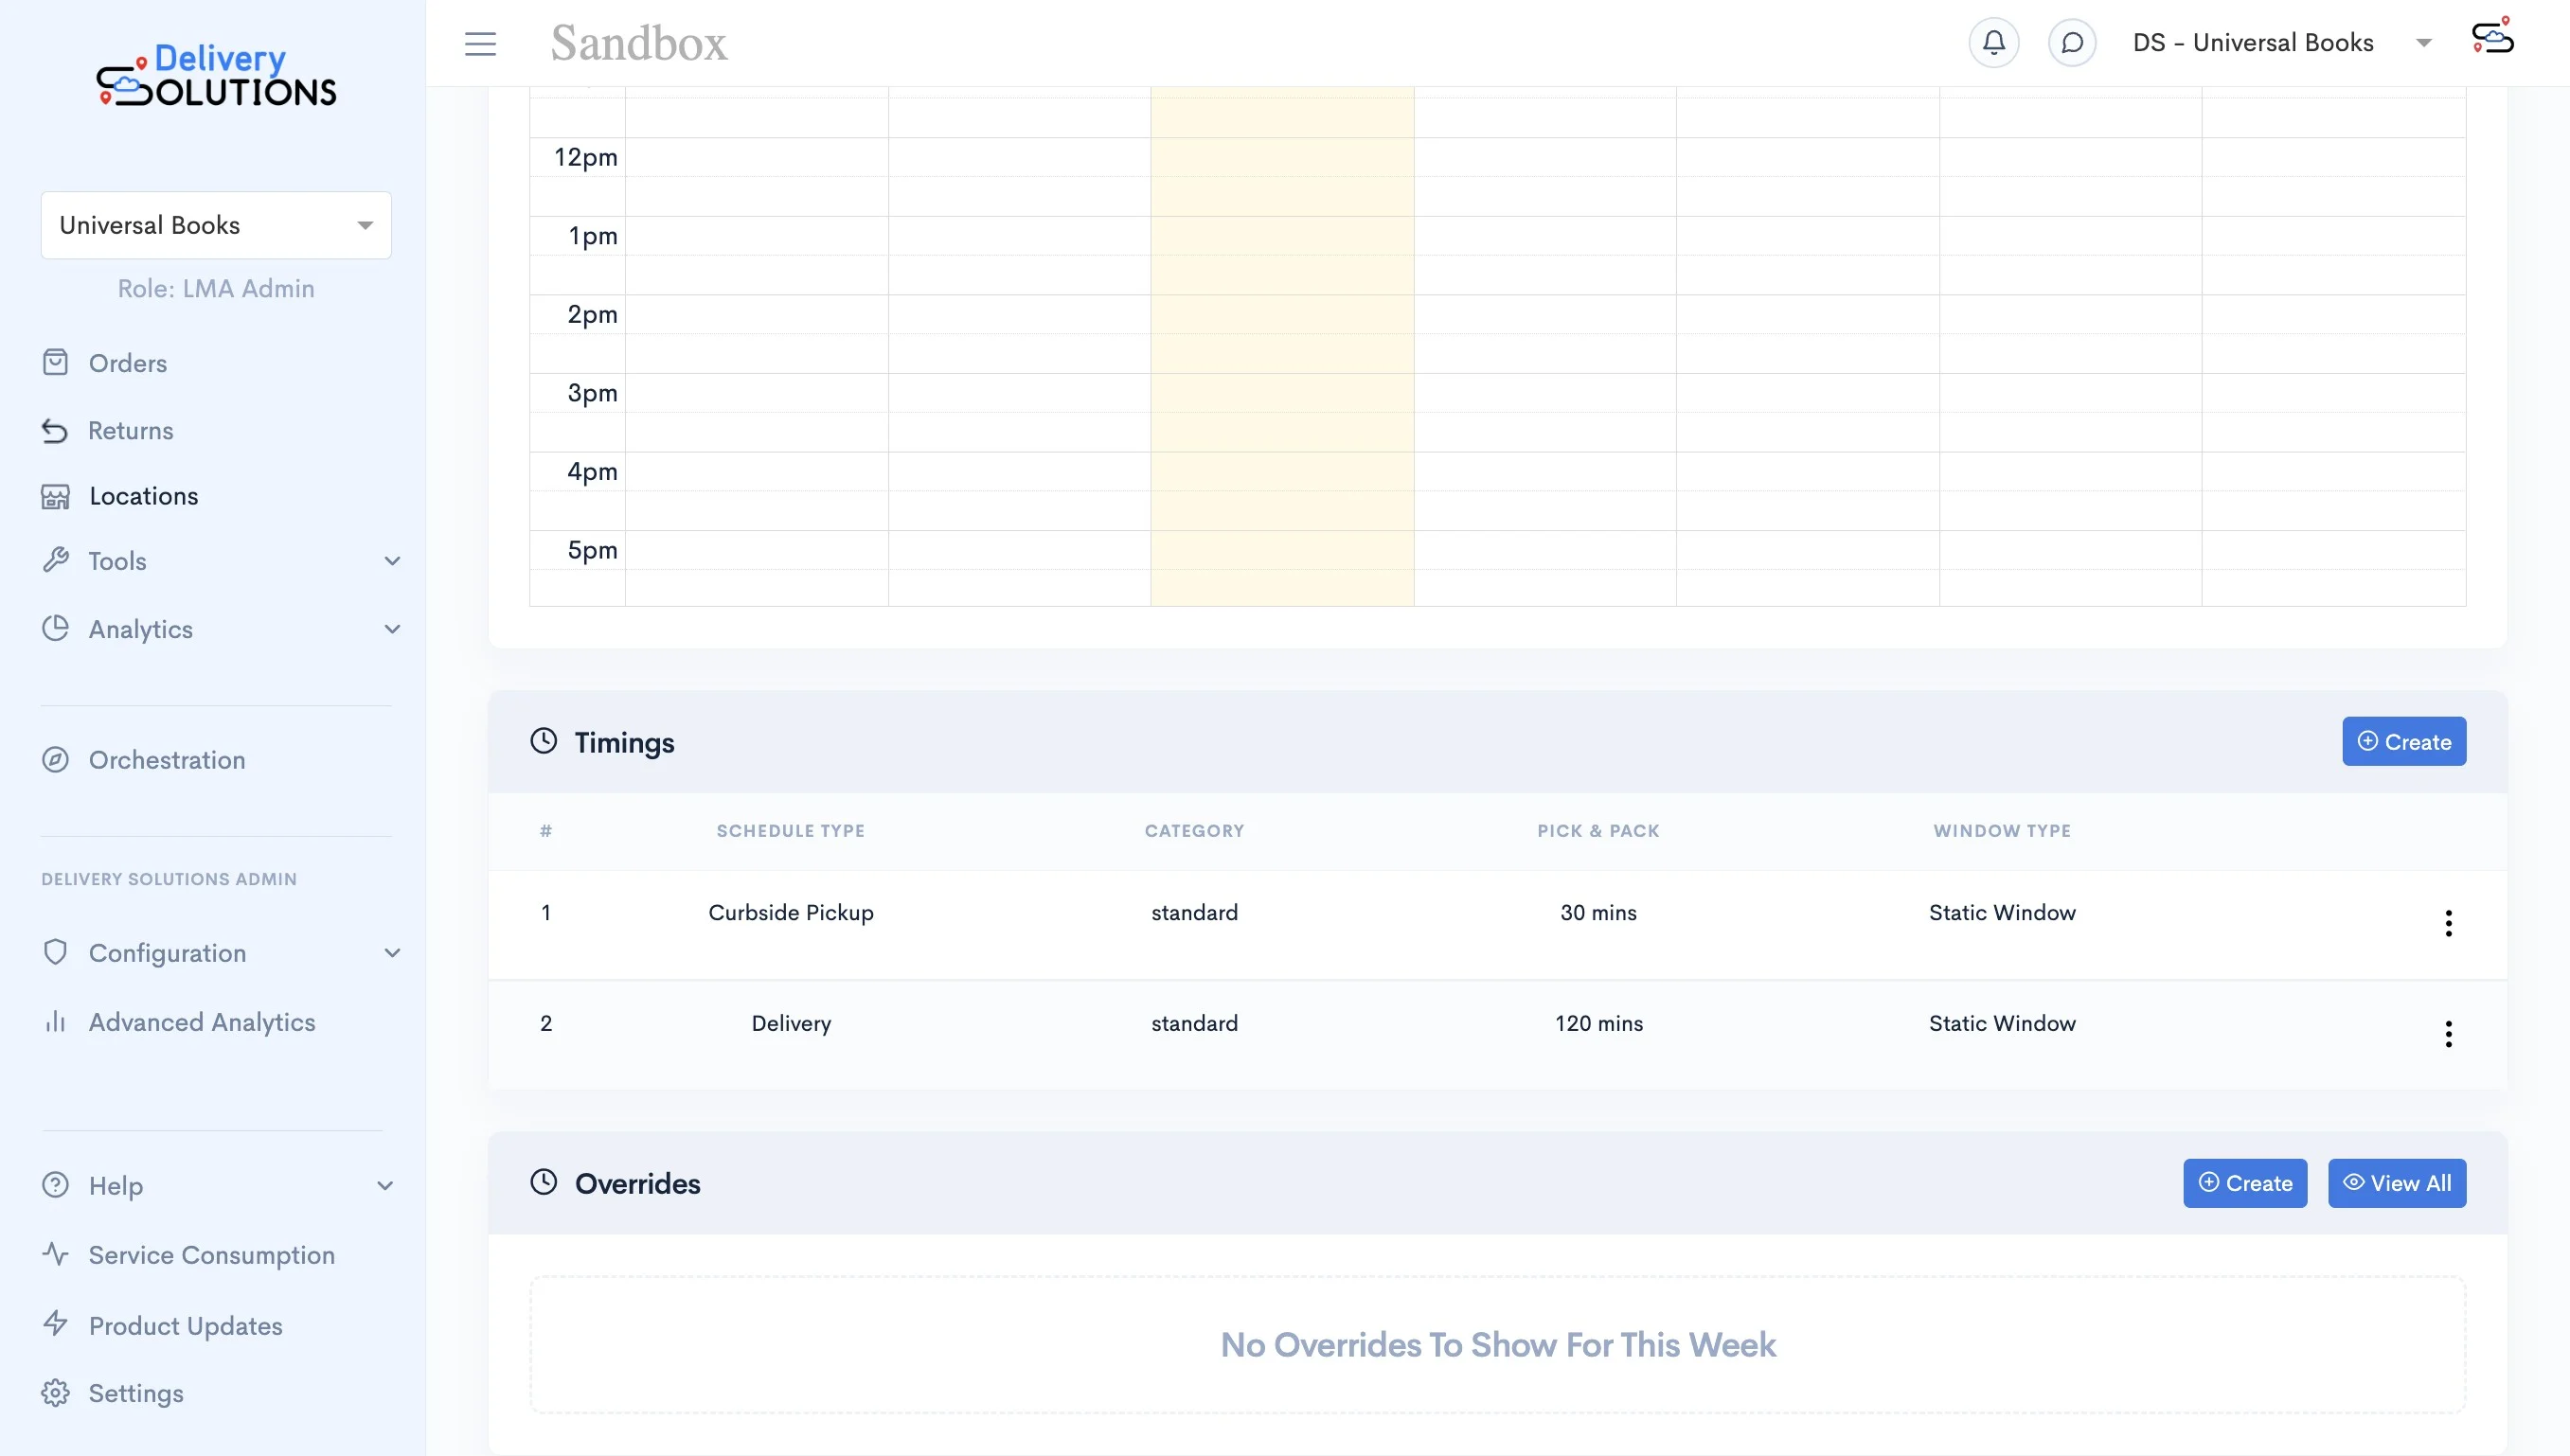Open DS - Universal Books account dropdown

click(x=2281, y=43)
